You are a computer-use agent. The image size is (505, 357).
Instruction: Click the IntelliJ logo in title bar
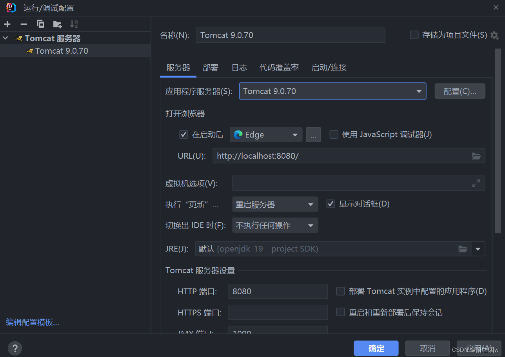pos(11,7)
